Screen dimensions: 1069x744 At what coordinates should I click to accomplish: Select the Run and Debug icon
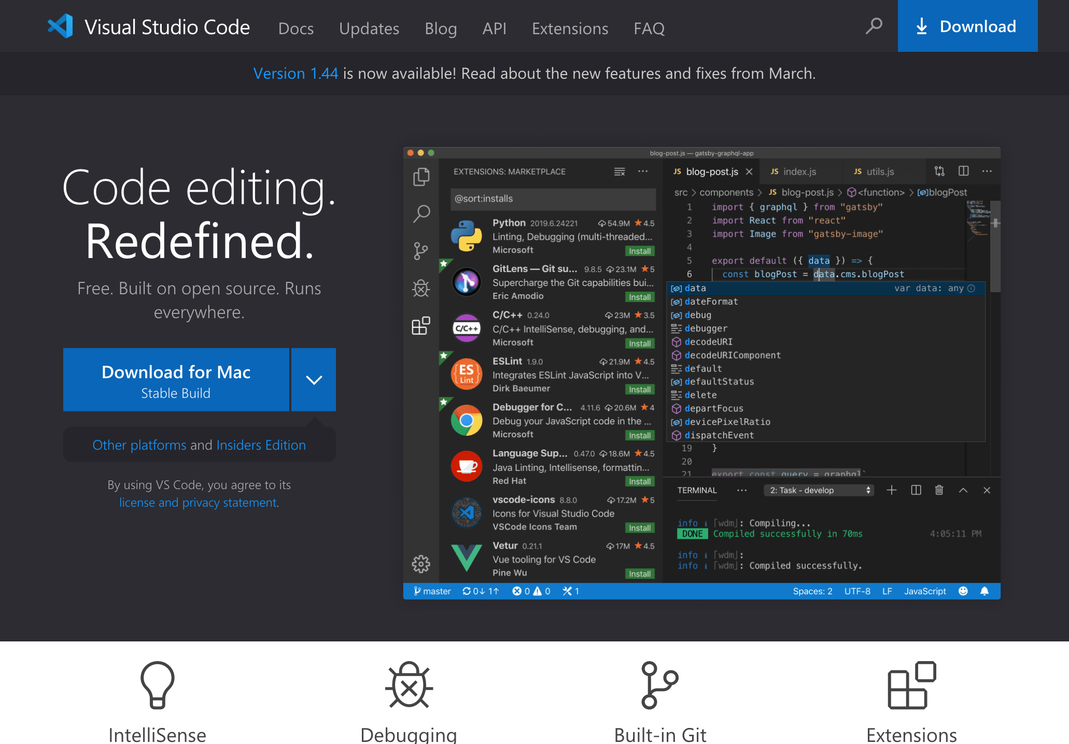420,288
